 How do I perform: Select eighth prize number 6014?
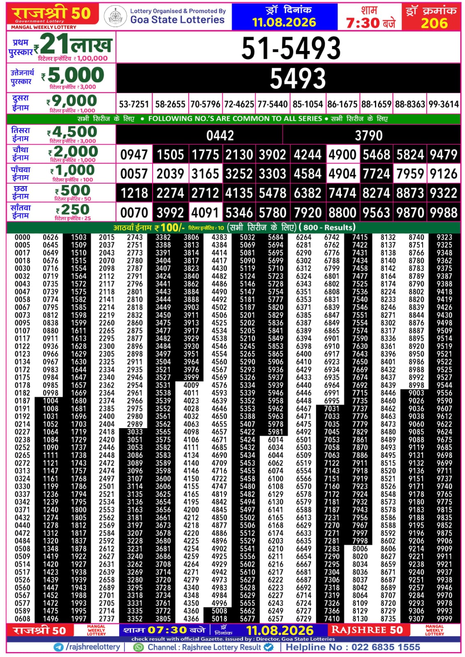[x=275, y=440]
